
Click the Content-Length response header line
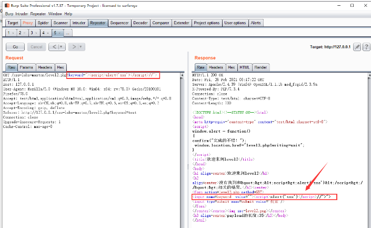(212, 103)
